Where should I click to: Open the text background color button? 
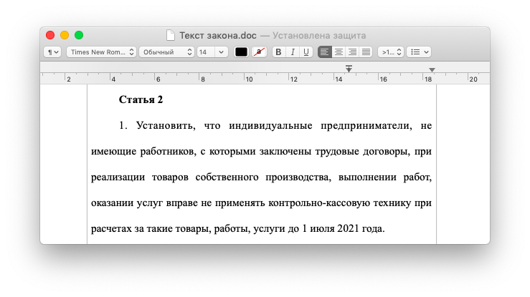pos(259,52)
